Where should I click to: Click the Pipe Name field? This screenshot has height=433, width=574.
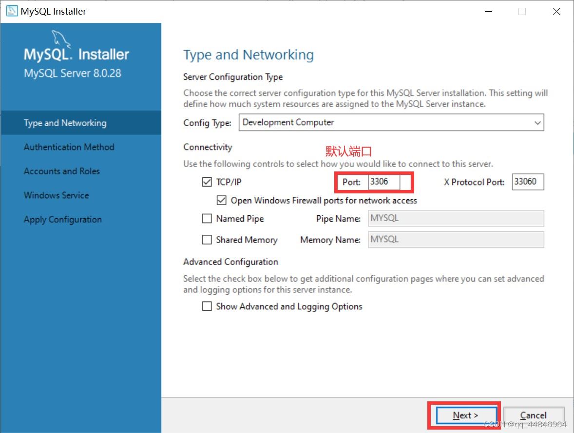tap(456, 219)
